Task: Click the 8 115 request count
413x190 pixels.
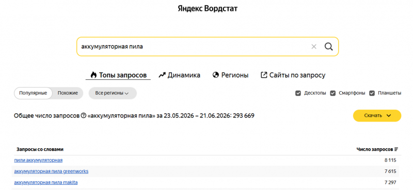Action: (390, 160)
